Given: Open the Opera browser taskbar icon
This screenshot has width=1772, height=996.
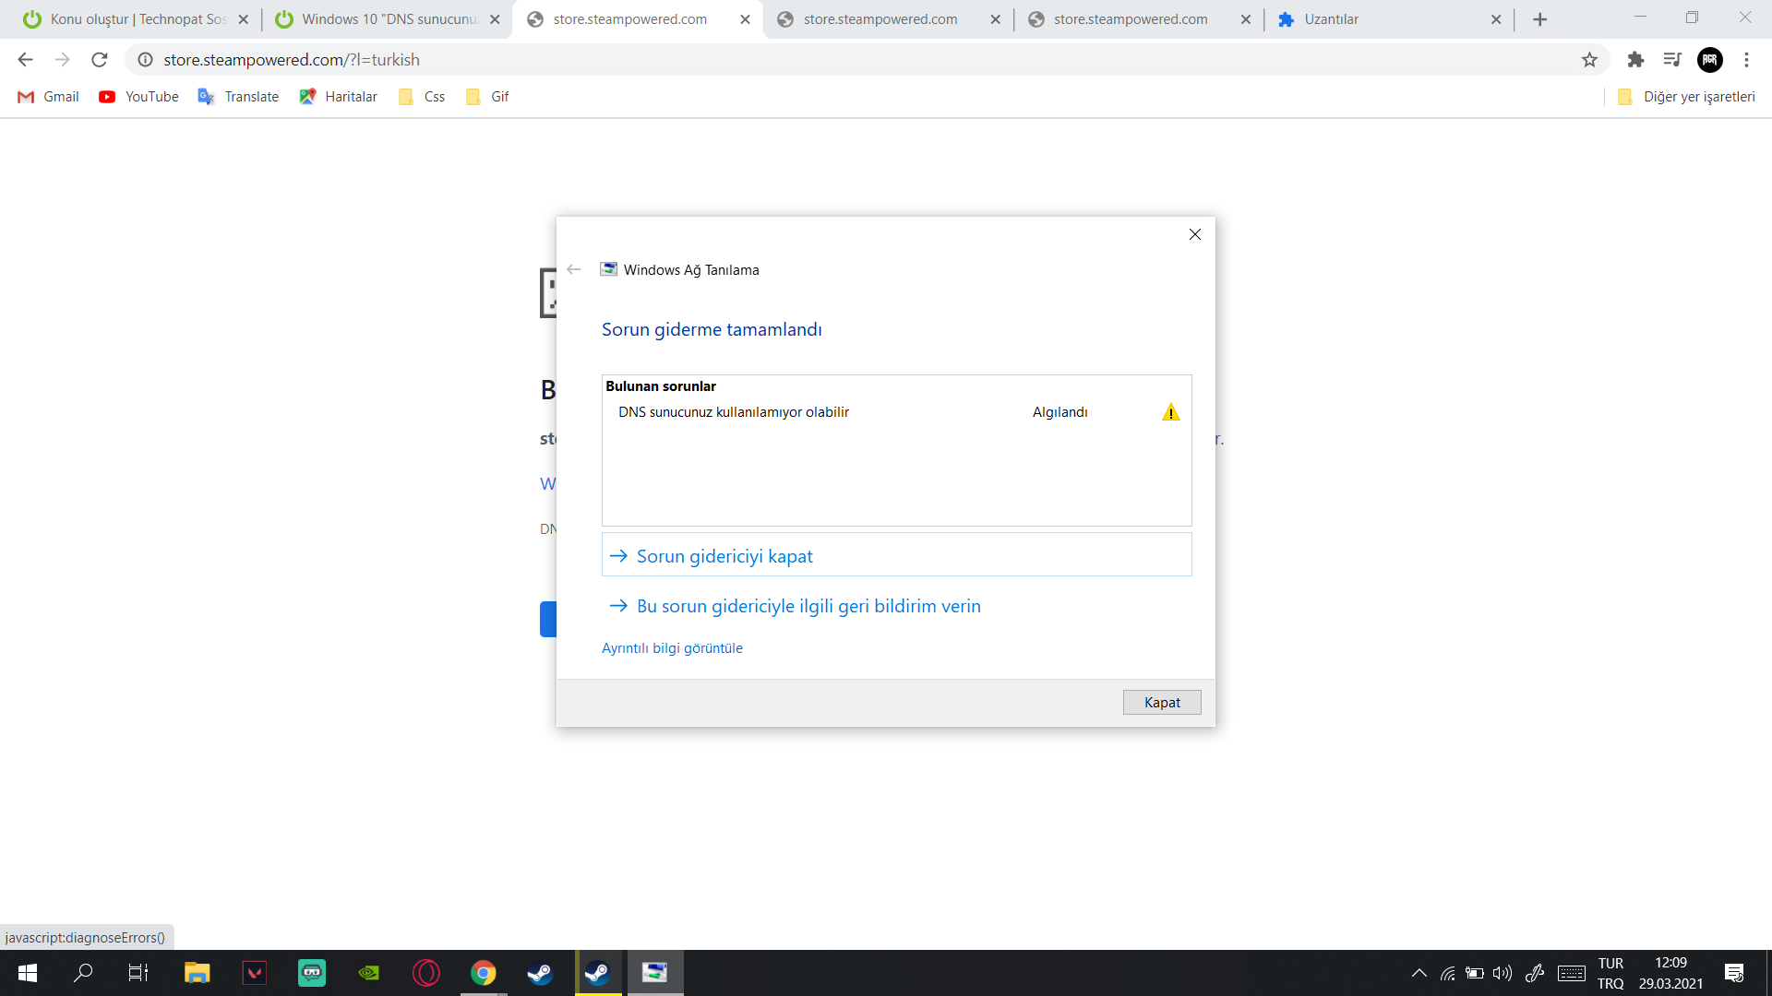Looking at the screenshot, I should tap(426, 973).
